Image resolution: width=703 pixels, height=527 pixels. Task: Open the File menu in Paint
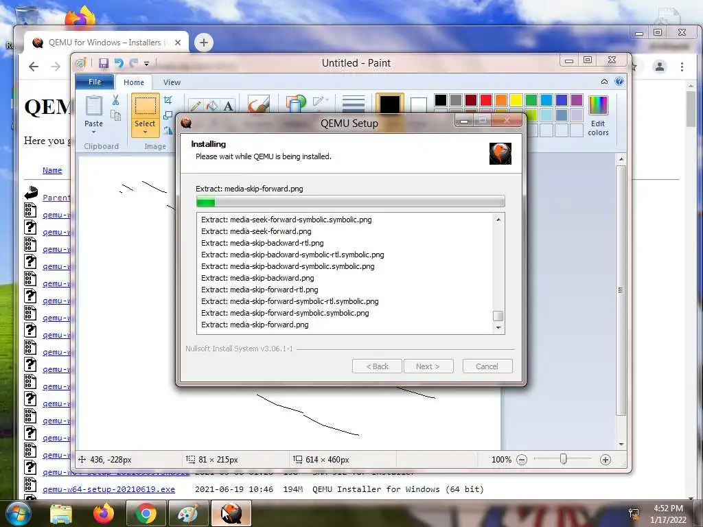click(x=95, y=82)
